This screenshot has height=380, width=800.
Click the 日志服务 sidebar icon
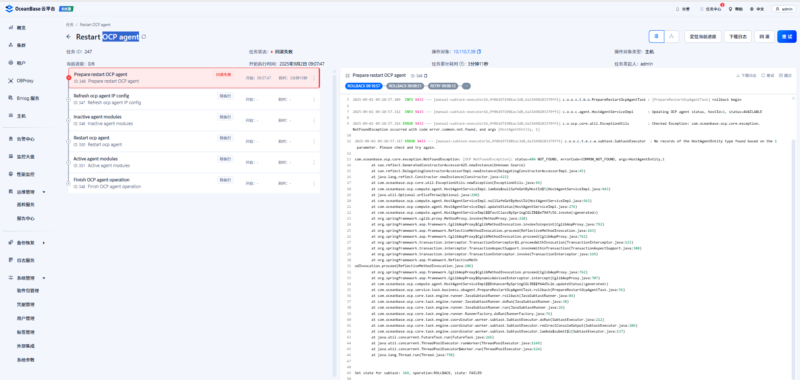11,260
